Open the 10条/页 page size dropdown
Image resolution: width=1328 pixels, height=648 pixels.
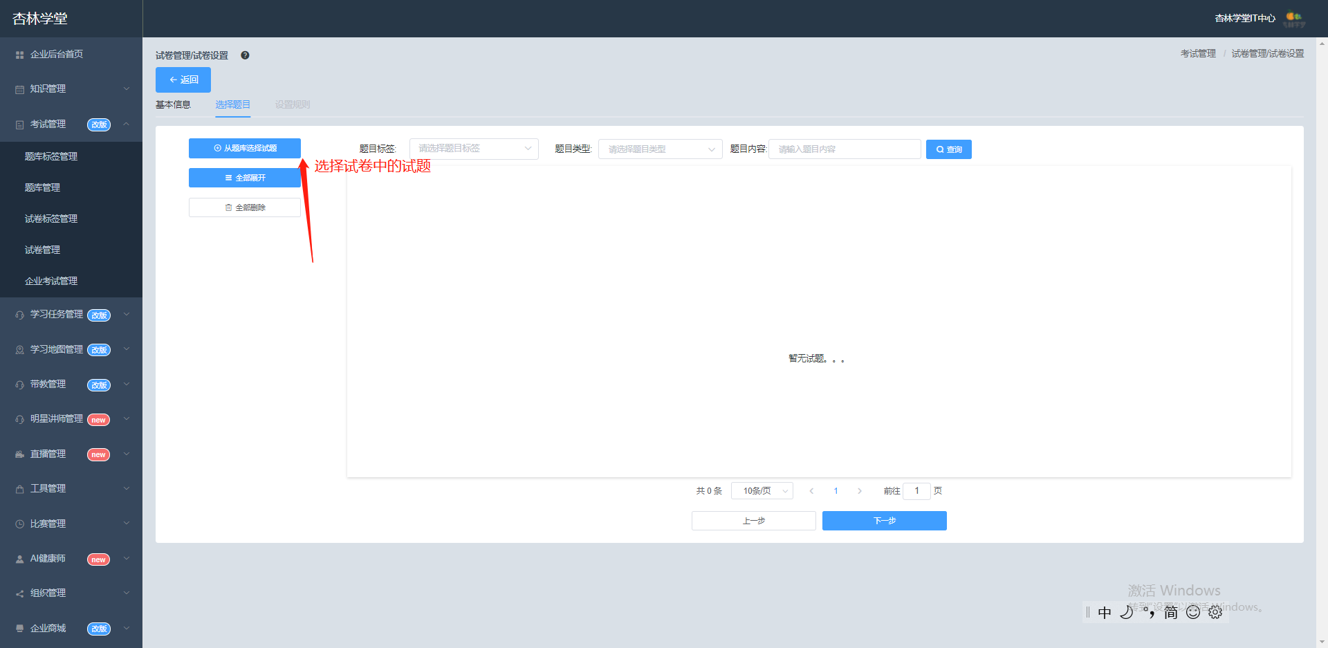(762, 491)
